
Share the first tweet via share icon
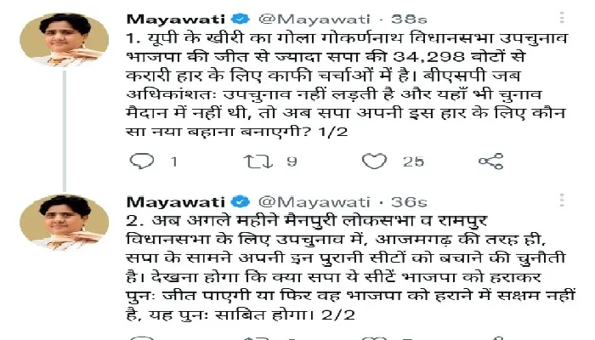(x=491, y=161)
